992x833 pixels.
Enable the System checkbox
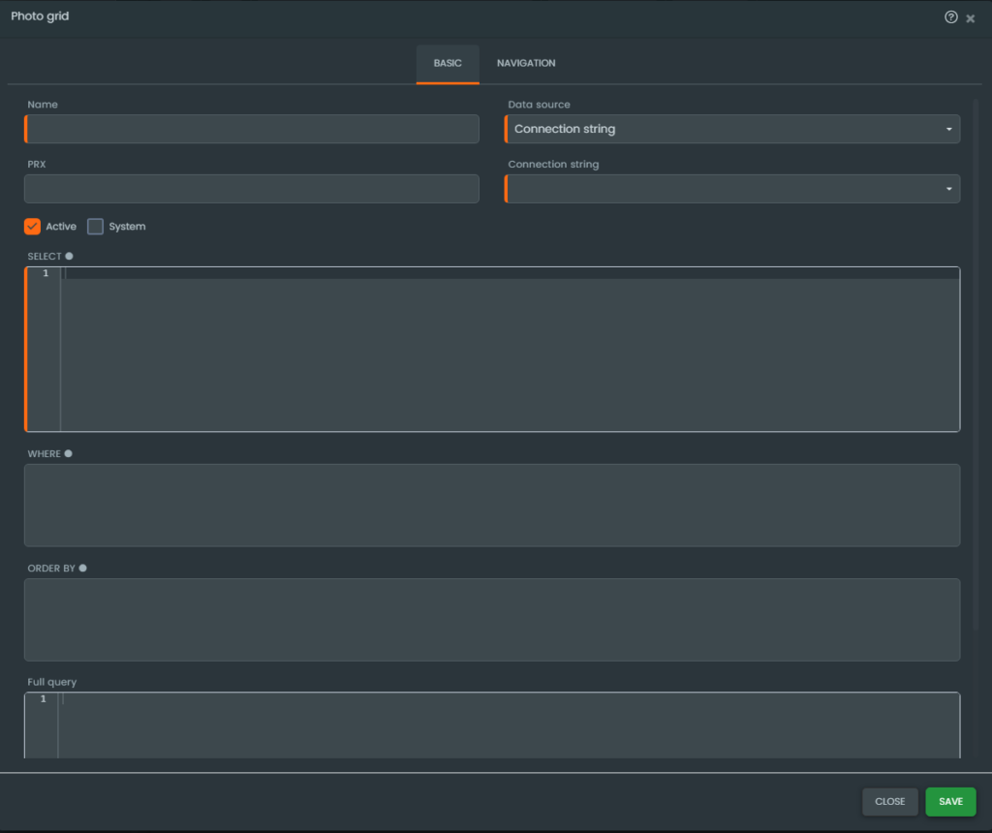click(x=95, y=227)
